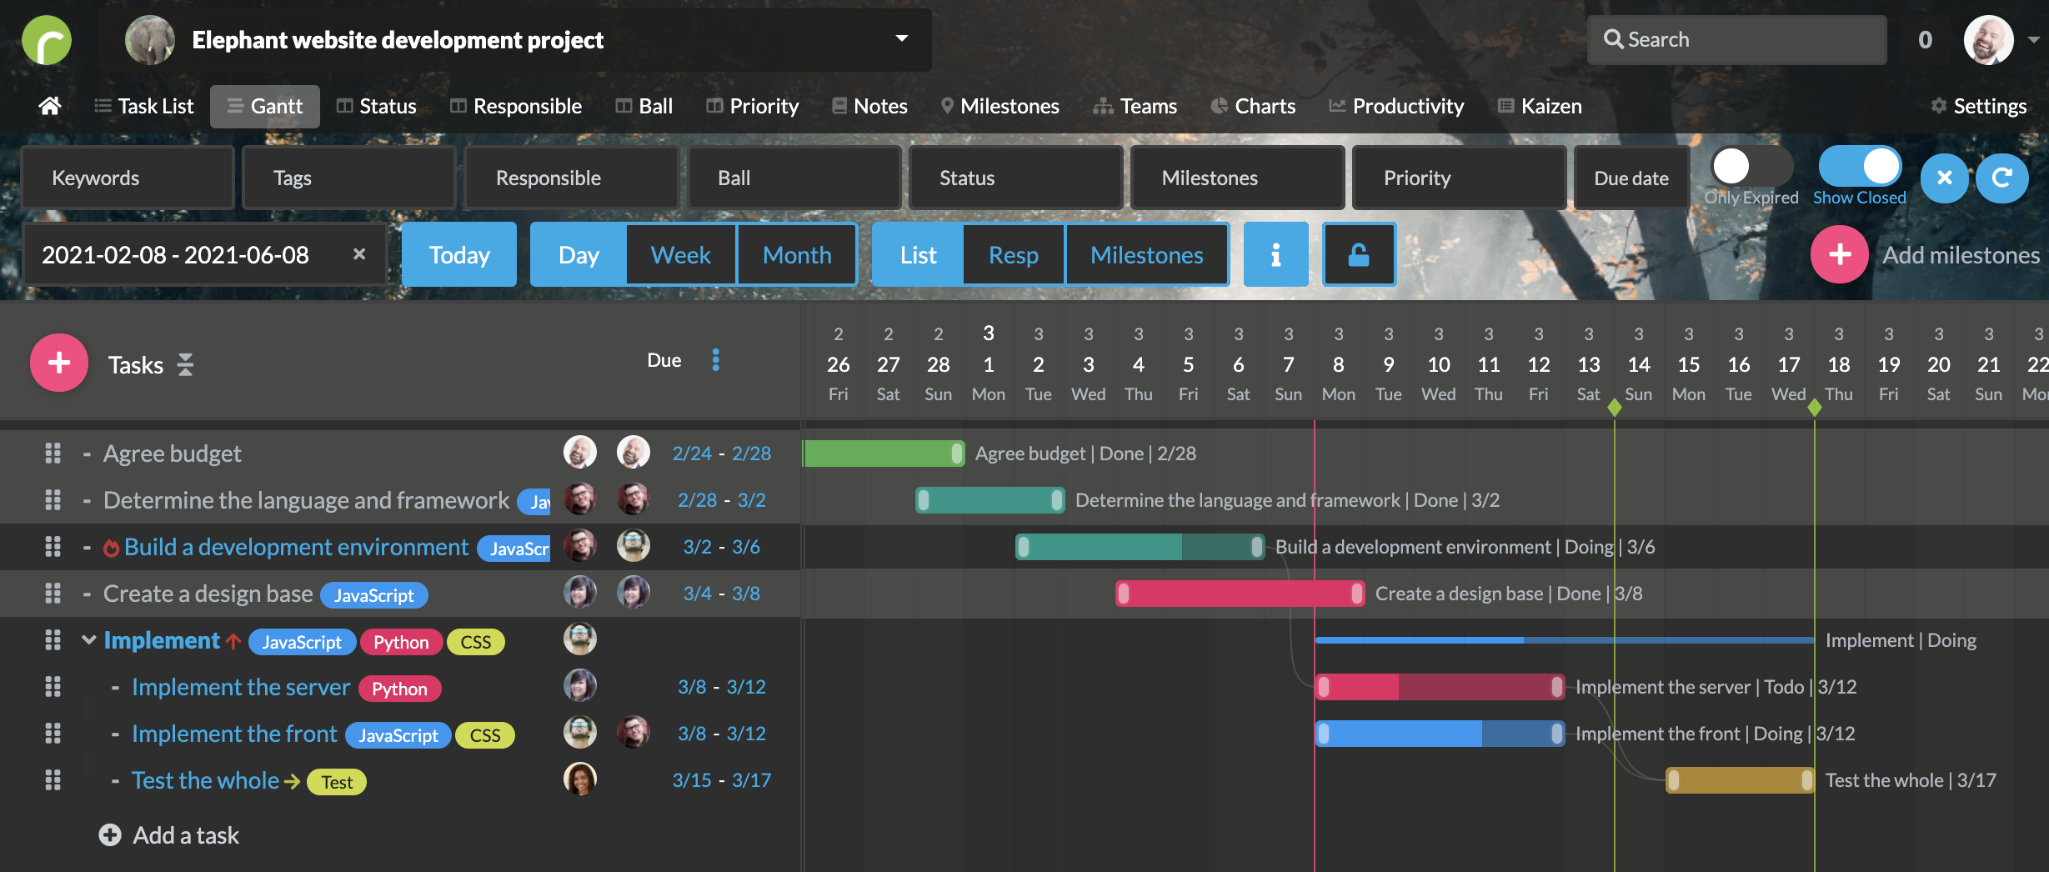Click the Keywords filter field
This screenshot has height=872, width=2049.
click(128, 178)
